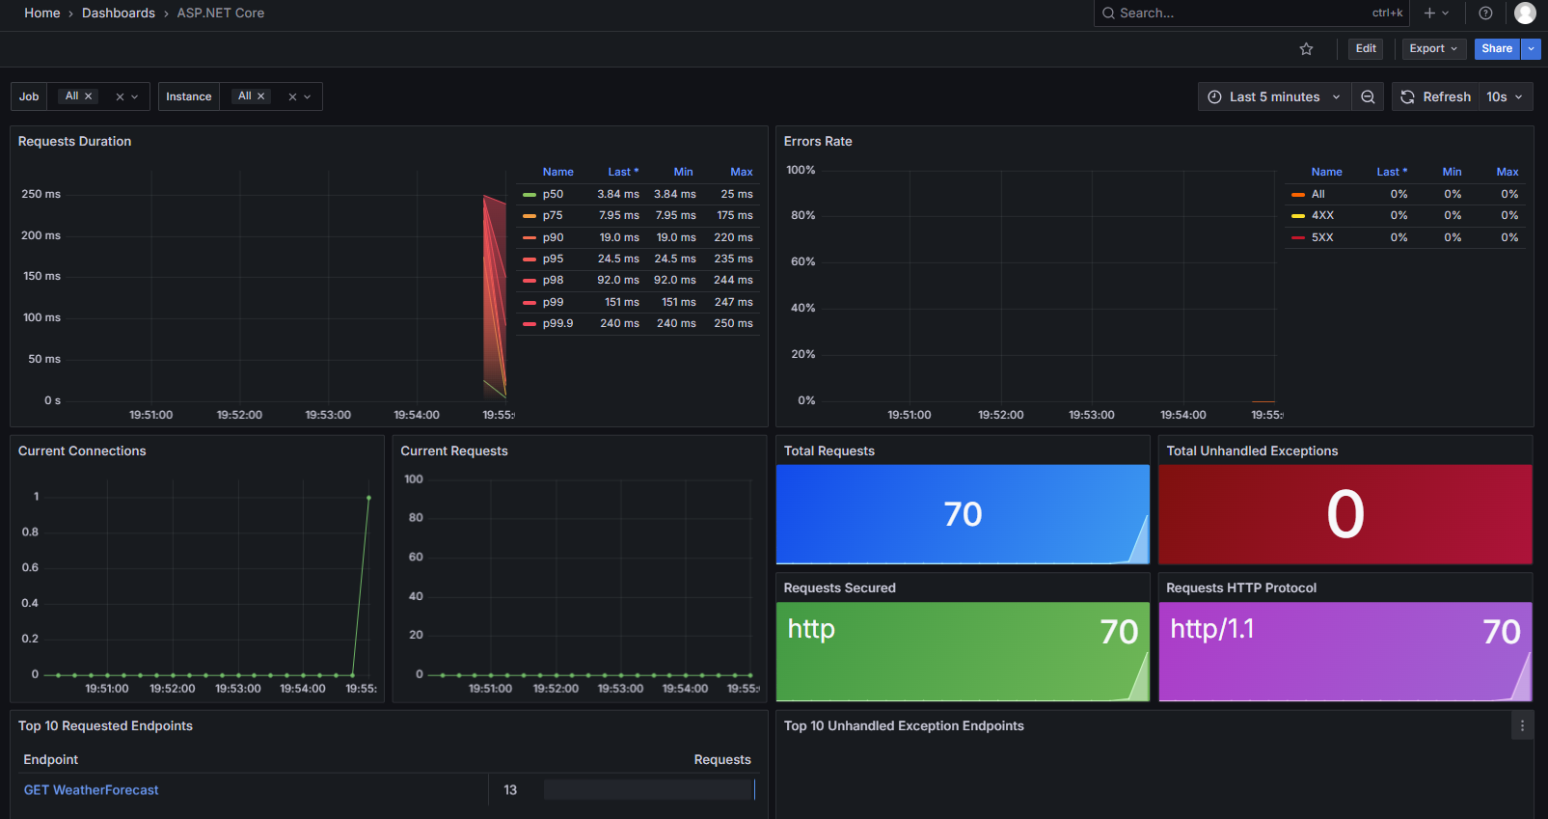Toggle p95 series in legend
The image size is (1548, 819).
[x=553, y=259]
